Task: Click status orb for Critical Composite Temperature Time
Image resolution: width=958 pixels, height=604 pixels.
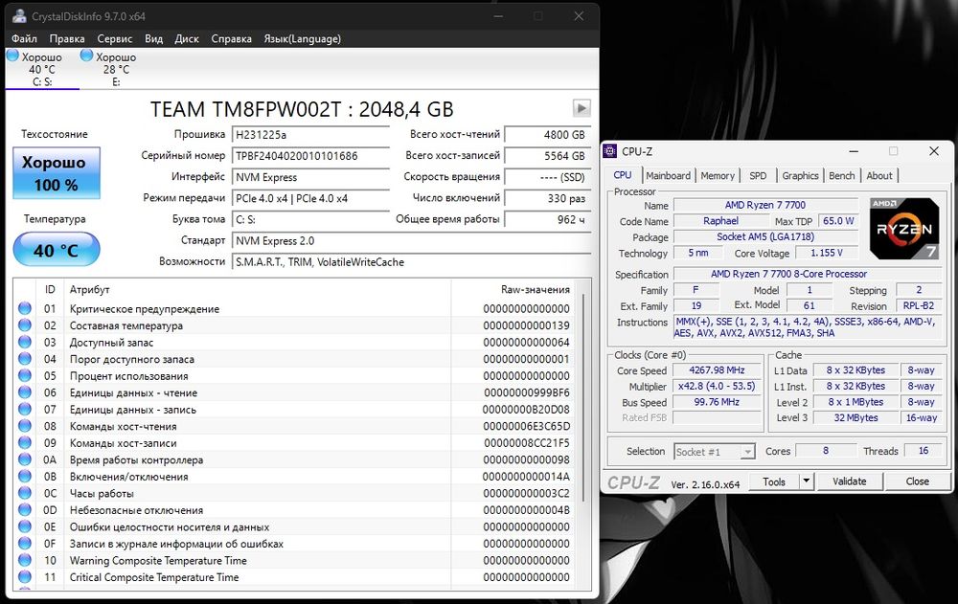Action: click(x=25, y=577)
